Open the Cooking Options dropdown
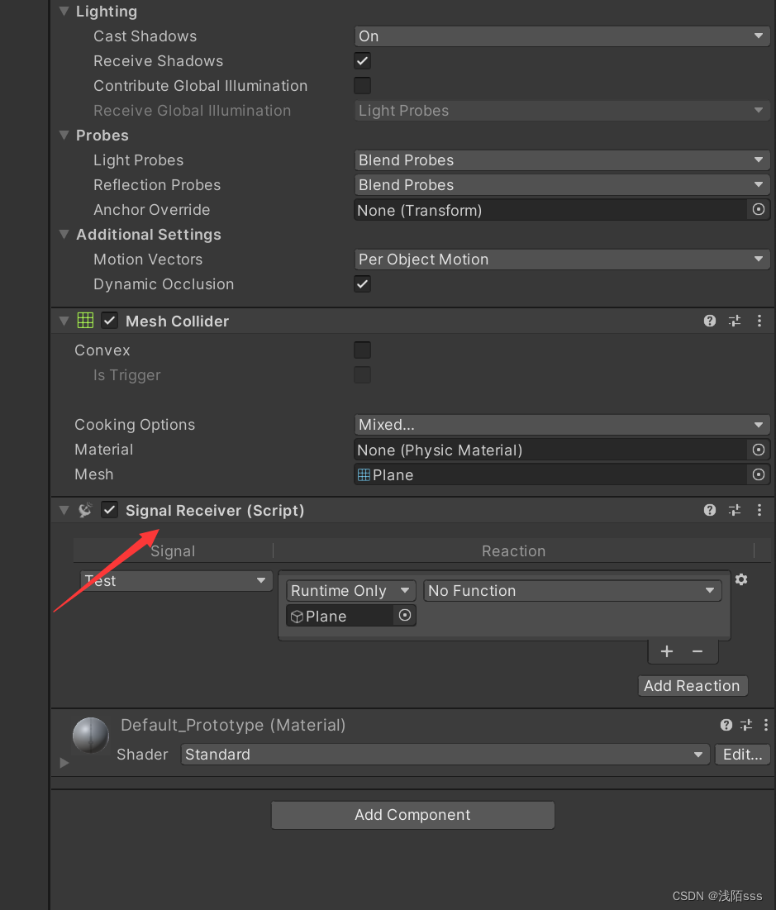776x910 pixels. click(562, 424)
